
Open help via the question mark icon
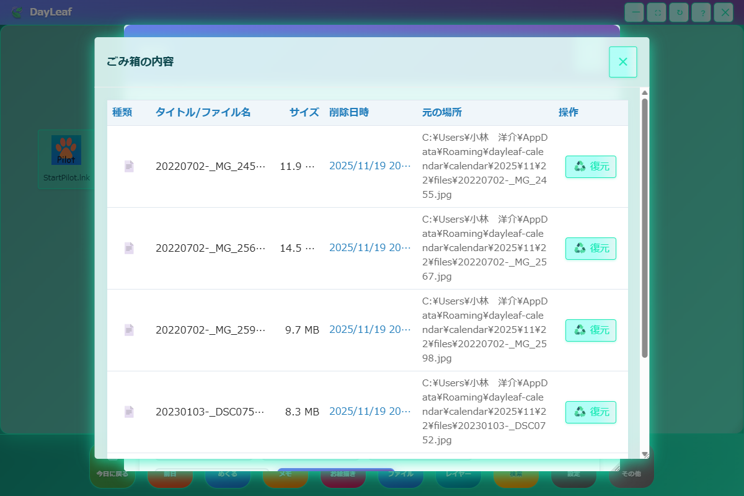pyautogui.click(x=701, y=12)
